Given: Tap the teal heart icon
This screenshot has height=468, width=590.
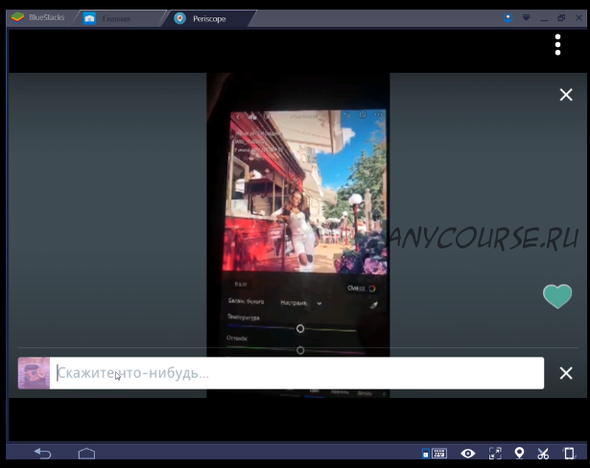Looking at the screenshot, I should (x=557, y=296).
